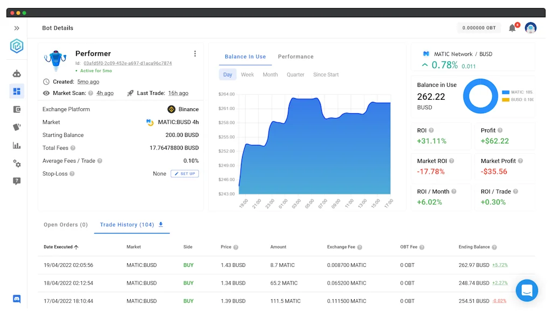This screenshot has height=317, width=552.
Task: Open the dashboard grid icon in the sidebar
Action: pyautogui.click(x=17, y=91)
